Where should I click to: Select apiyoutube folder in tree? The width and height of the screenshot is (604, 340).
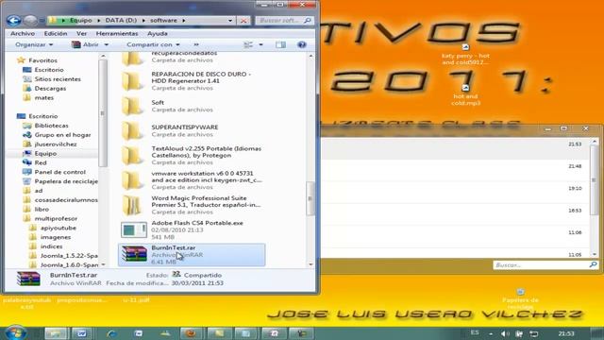point(59,228)
